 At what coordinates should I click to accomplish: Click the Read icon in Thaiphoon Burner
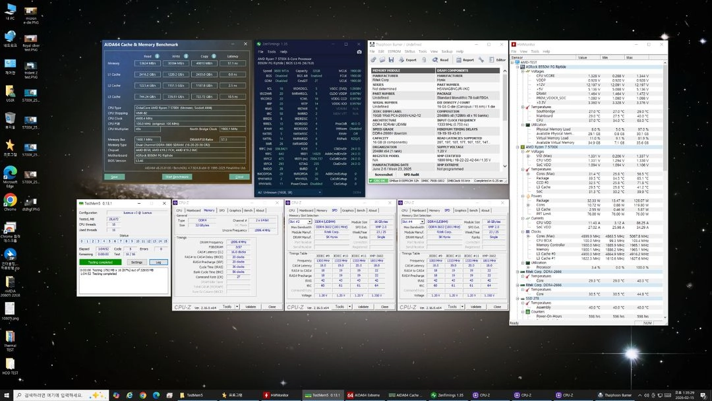pos(440,60)
